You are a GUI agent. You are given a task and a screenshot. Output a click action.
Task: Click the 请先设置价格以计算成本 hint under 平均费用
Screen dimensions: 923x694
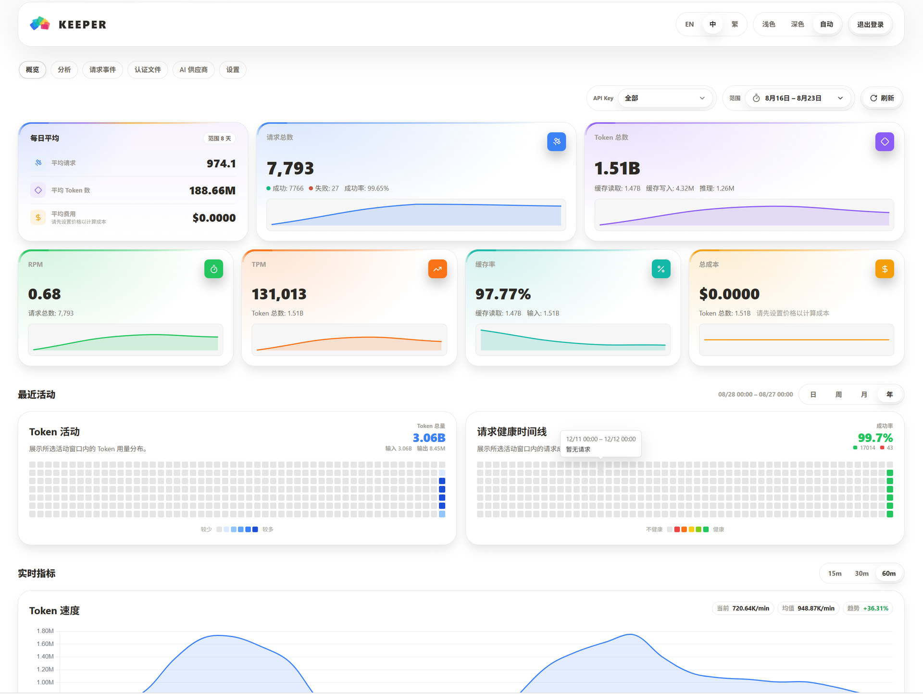(x=79, y=222)
